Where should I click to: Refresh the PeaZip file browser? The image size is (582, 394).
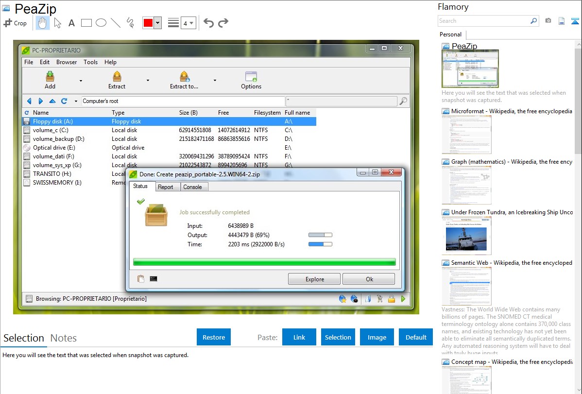click(x=64, y=101)
